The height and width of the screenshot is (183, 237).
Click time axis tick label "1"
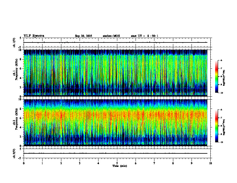42,163
